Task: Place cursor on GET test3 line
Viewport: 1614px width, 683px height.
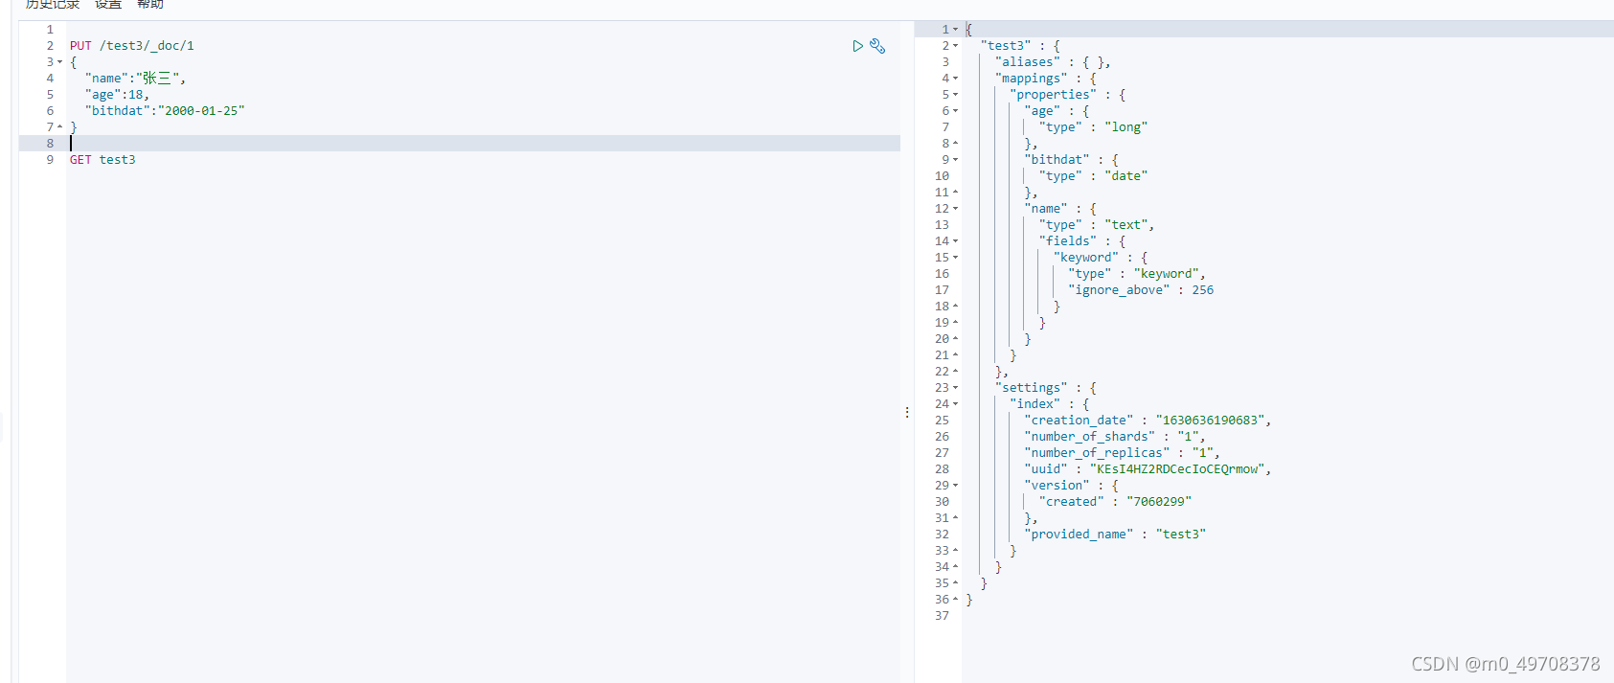Action: coord(102,160)
